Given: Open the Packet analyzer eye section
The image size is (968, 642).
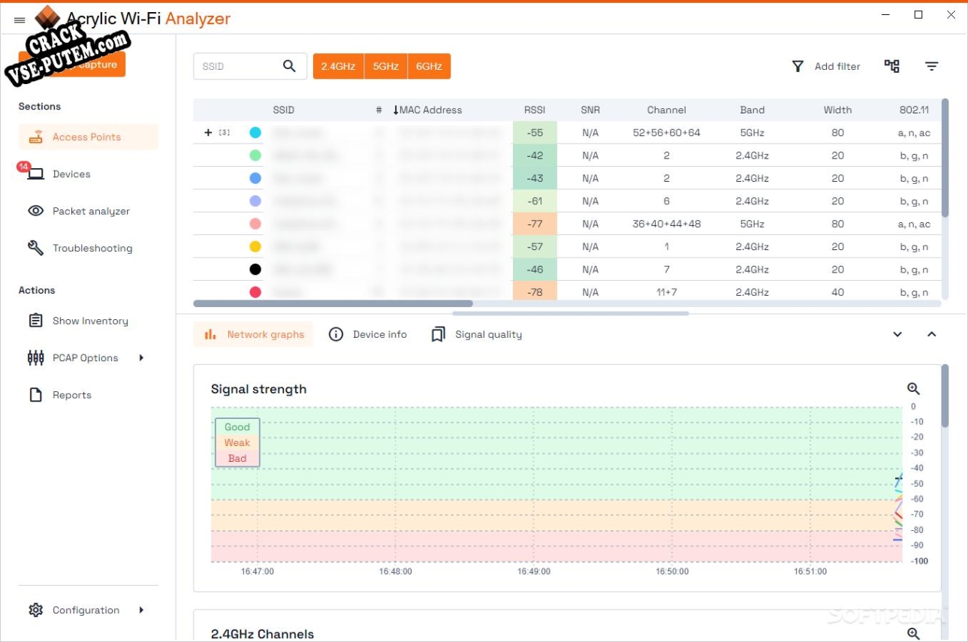Looking at the screenshot, I should pyautogui.click(x=79, y=211).
